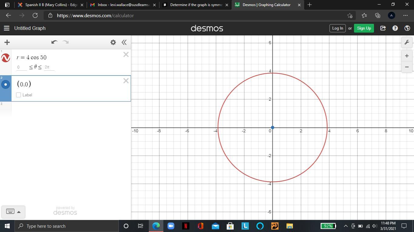
Task: Switch to the Spanish II B tab
Action: coord(48,5)
